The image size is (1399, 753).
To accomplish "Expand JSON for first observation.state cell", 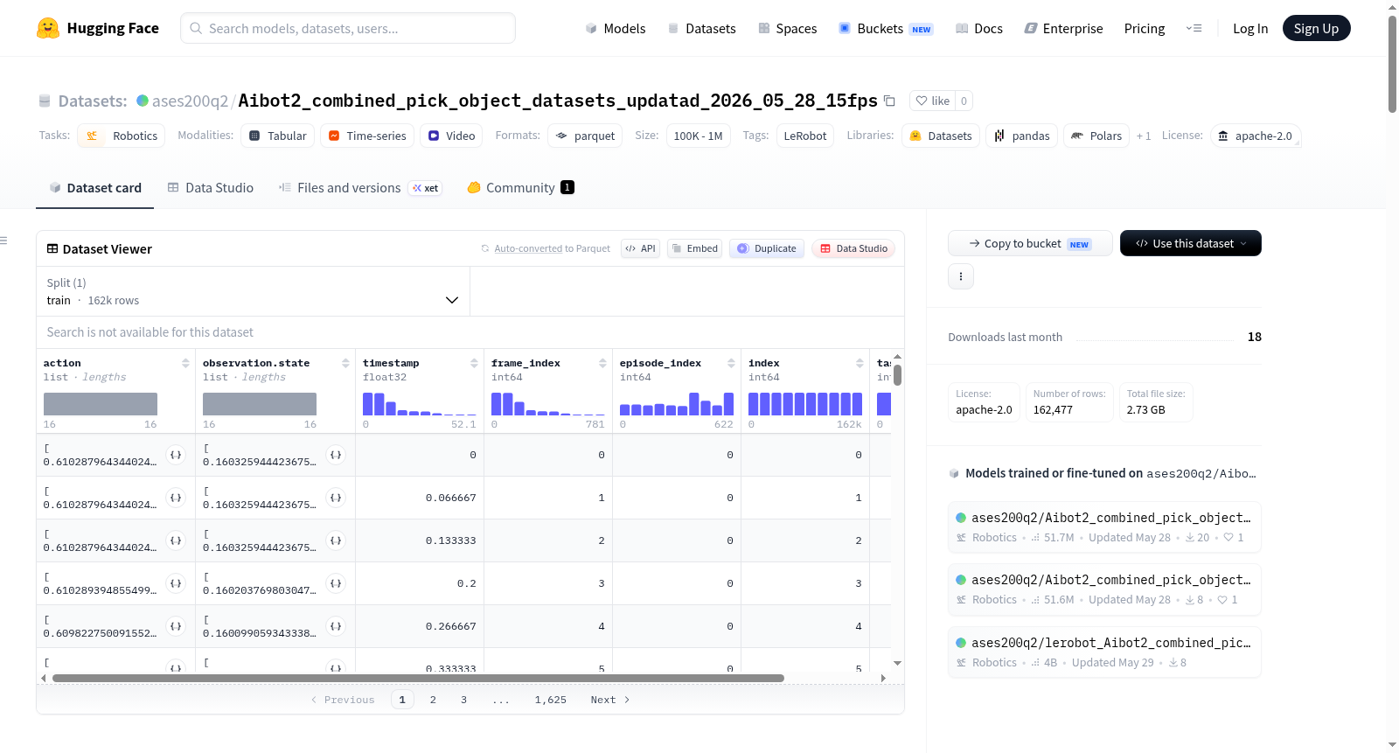I will 336,455.
